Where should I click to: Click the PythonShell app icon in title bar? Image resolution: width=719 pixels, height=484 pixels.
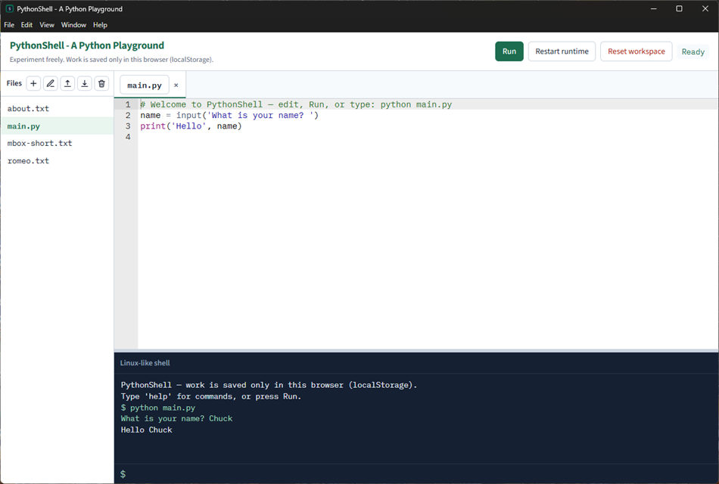9,9
